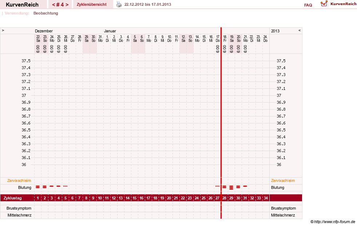
Task: Click the right Brustsymptom row label
Action: click(x=283, y=208)
